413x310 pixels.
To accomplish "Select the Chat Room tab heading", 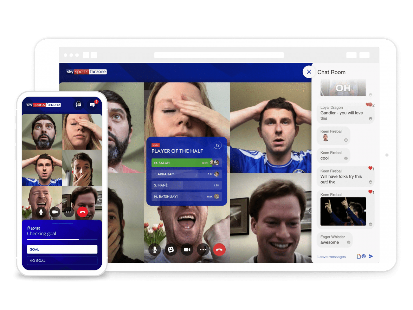I will coord(331,72).
